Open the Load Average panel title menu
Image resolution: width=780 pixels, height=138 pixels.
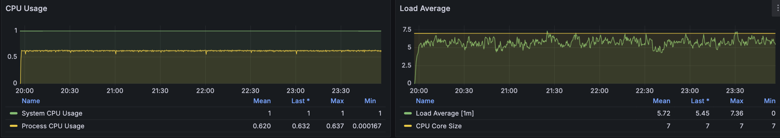point(425,8)
